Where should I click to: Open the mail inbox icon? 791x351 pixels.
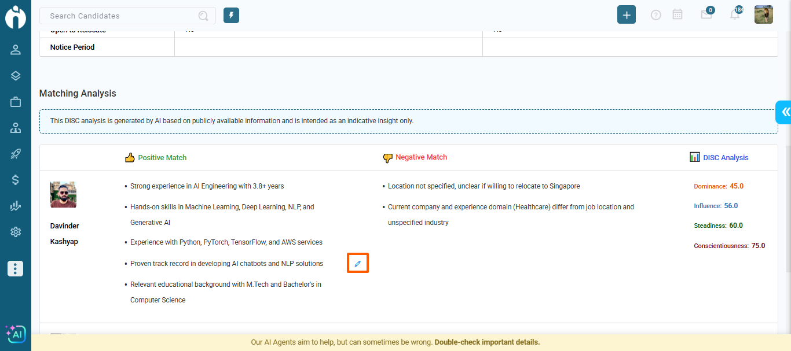(706, 15)
